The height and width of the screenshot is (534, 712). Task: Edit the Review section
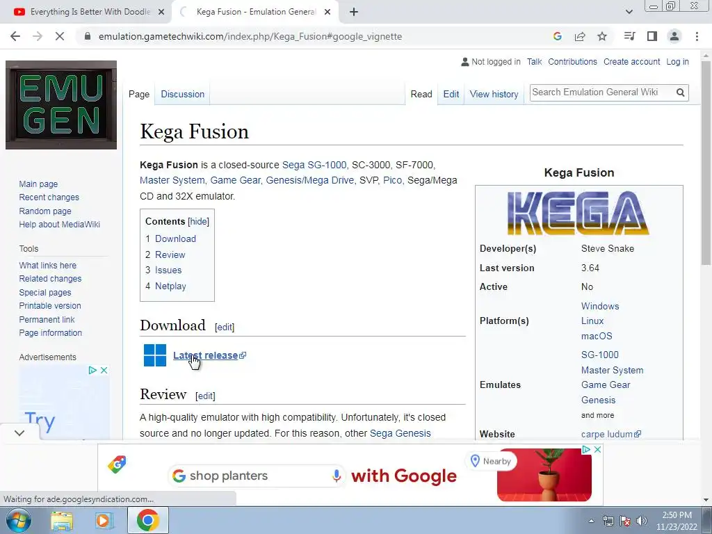pyautogui.click(x=205, y=396)
